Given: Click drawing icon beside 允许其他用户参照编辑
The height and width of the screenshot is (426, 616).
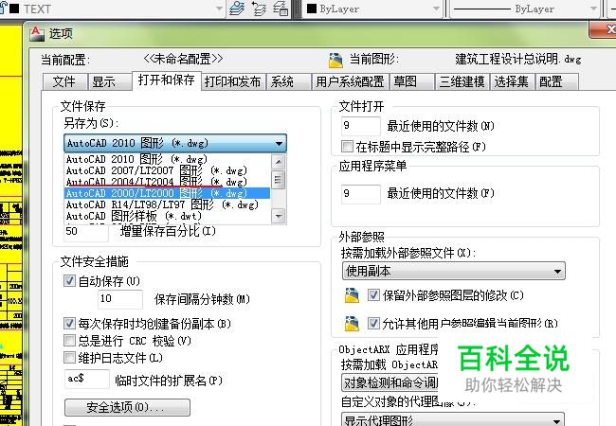Looking at the screenshot, I should 352,324.
